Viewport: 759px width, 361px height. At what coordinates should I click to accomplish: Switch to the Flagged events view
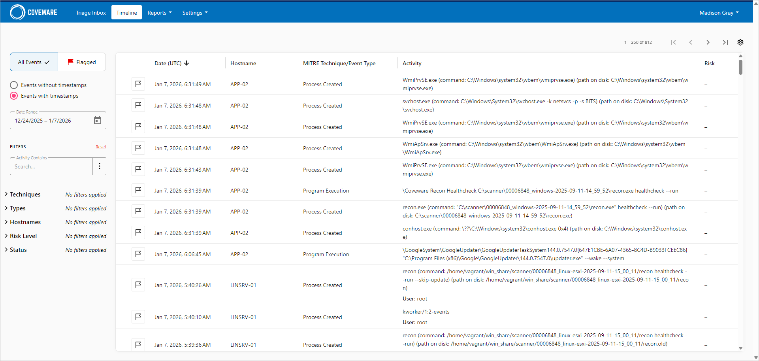(x=82, y=62)
